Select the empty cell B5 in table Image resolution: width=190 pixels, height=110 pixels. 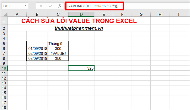pos(37,44)
